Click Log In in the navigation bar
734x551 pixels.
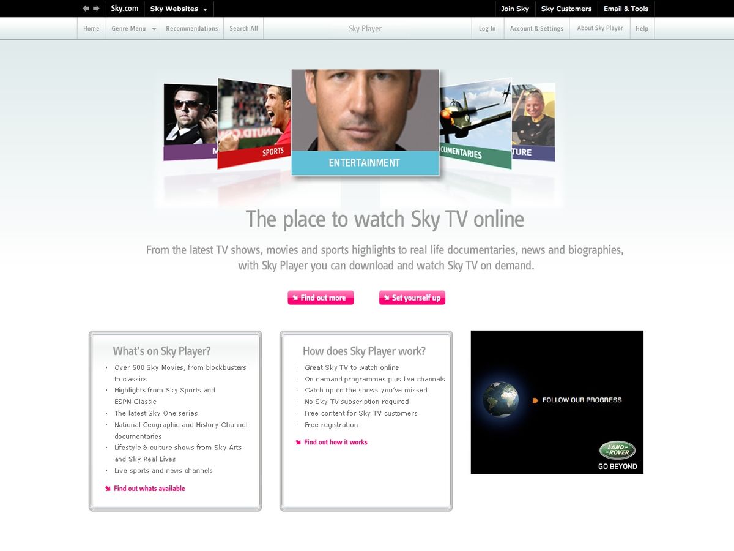pos(487,29)
